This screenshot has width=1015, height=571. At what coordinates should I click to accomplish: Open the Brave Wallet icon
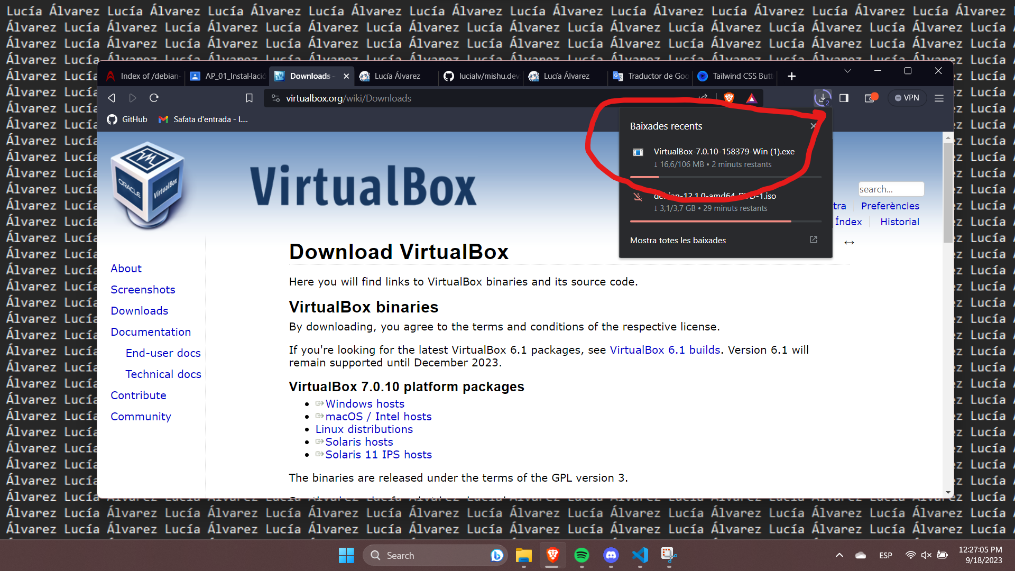[x=870, y=98]
